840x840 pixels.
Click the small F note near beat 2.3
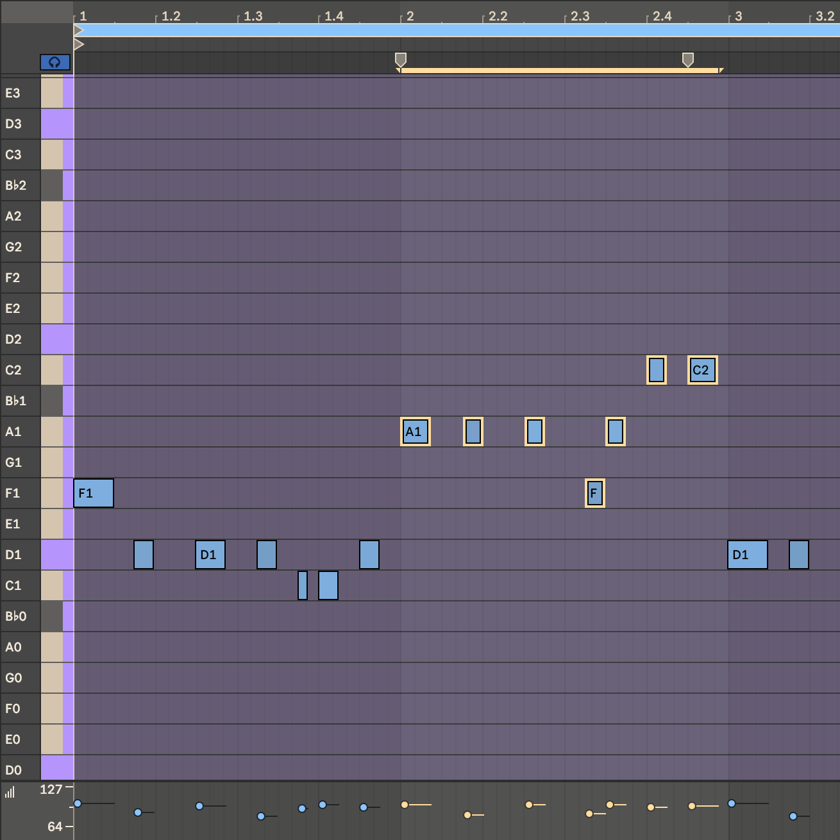(594, 493)
